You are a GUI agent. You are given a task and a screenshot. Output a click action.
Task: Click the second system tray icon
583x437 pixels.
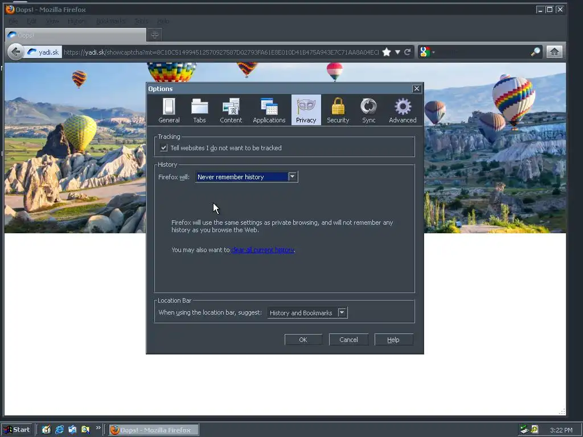point(534,430)
